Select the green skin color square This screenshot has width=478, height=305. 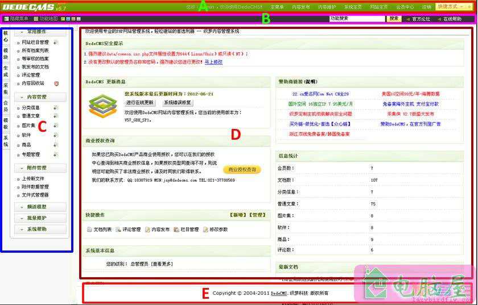pyautogui.click(x=63, y=19)
